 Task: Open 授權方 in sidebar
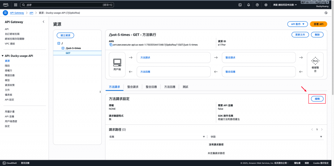8,70
